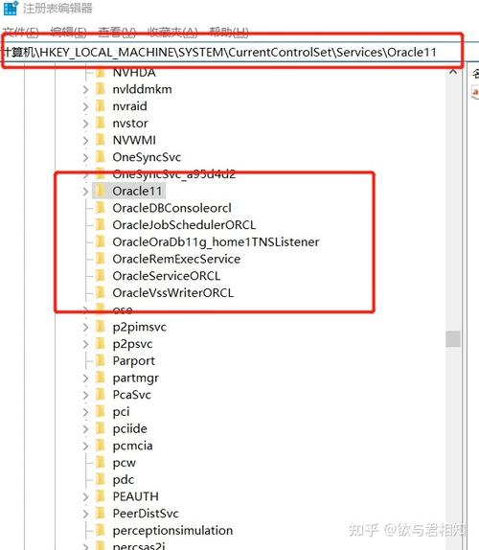Open the 帮助(H) menu
The image size is (479, 550).
(229, 33)
